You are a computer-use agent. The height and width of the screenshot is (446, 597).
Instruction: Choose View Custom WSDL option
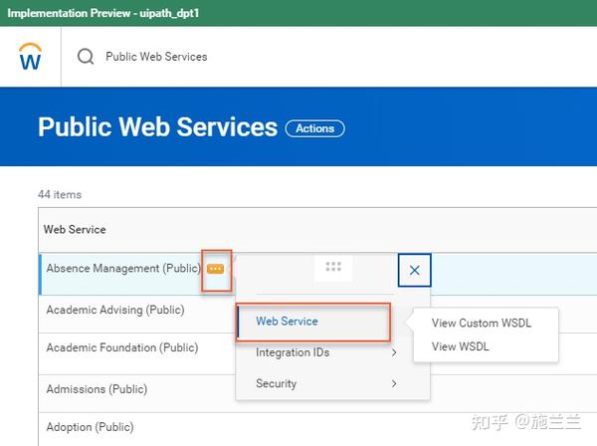[x=482, y=323]
